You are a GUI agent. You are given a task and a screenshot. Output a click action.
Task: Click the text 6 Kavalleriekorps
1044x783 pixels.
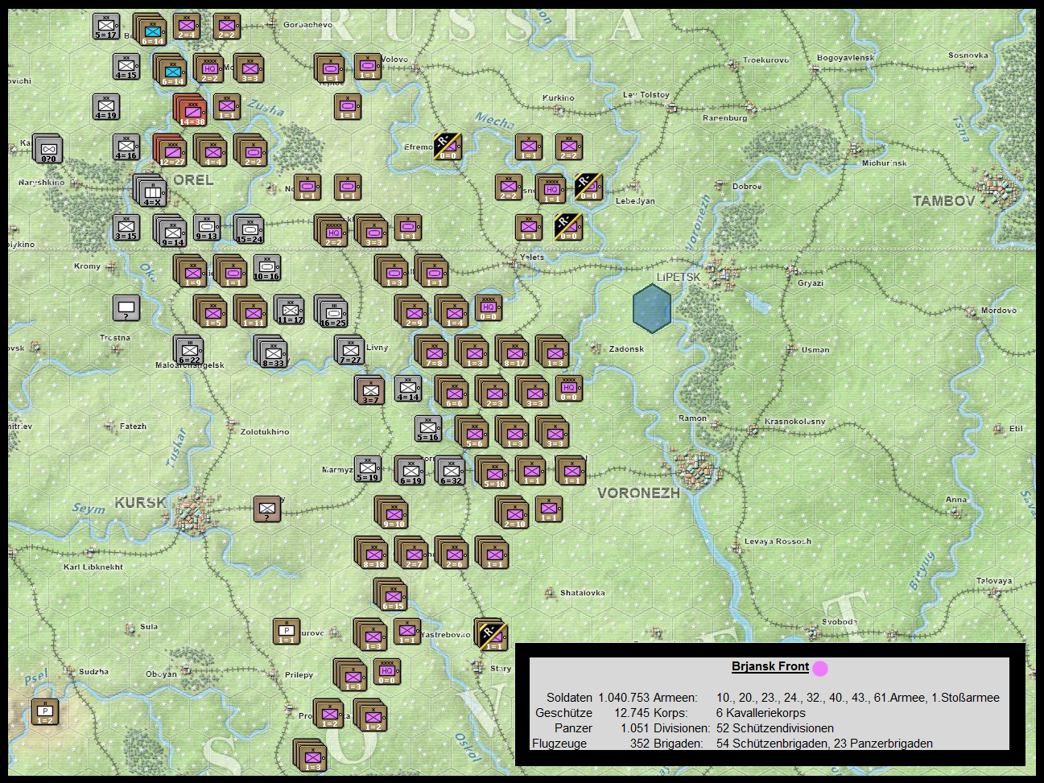point(761,713)
